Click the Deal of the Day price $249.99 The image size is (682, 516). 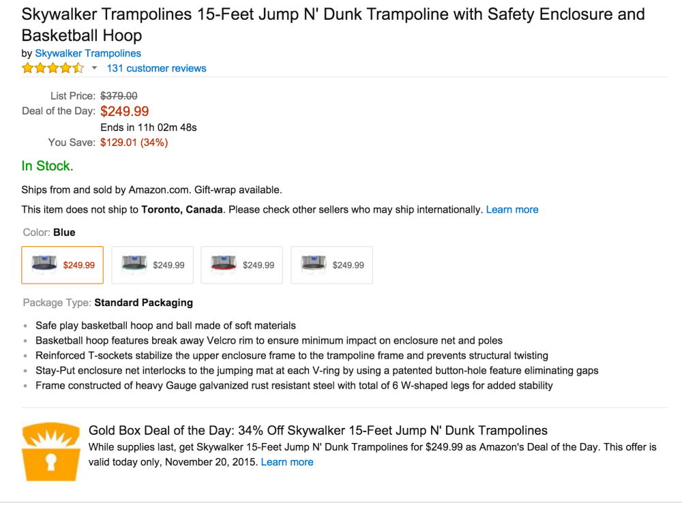click(125, 111)
